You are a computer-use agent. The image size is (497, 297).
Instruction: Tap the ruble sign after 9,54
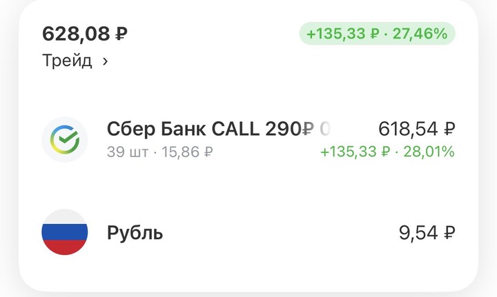click(x=449, y=233)
